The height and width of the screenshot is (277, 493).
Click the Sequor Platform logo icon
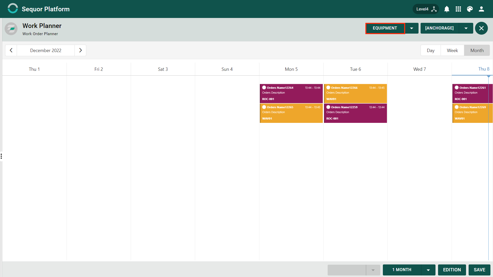(x=13, y=8)
